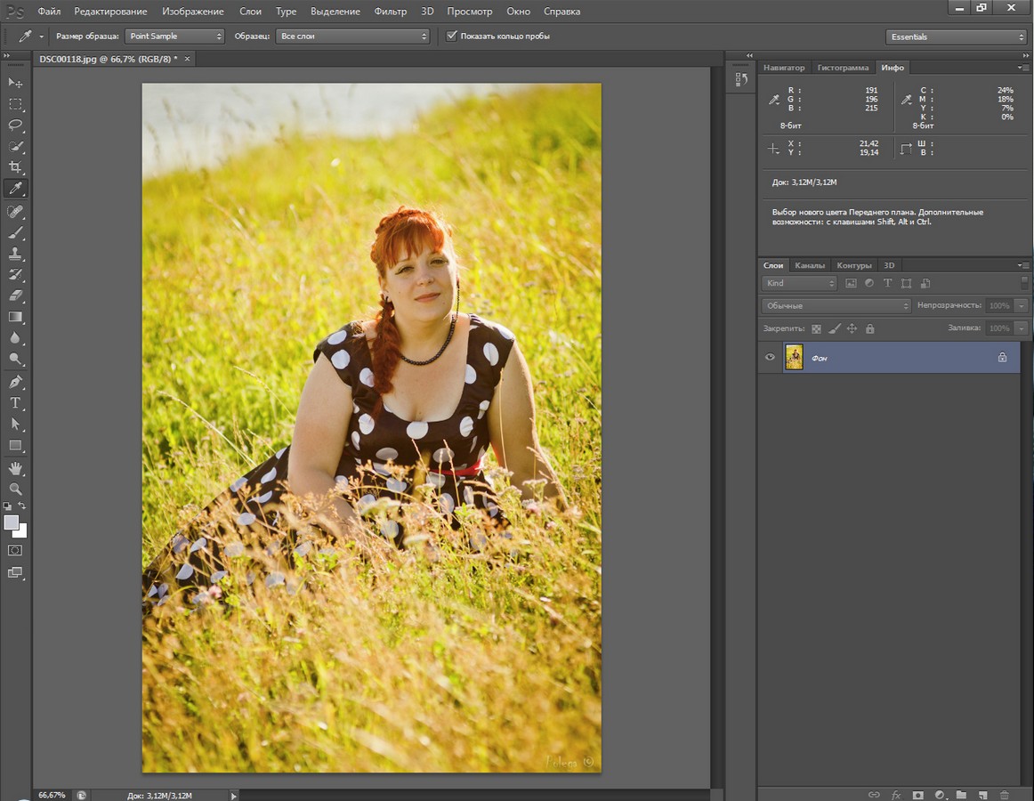Expand the Essentials workspace dropdown
The image size is (1034, 801).
[957, 36]
